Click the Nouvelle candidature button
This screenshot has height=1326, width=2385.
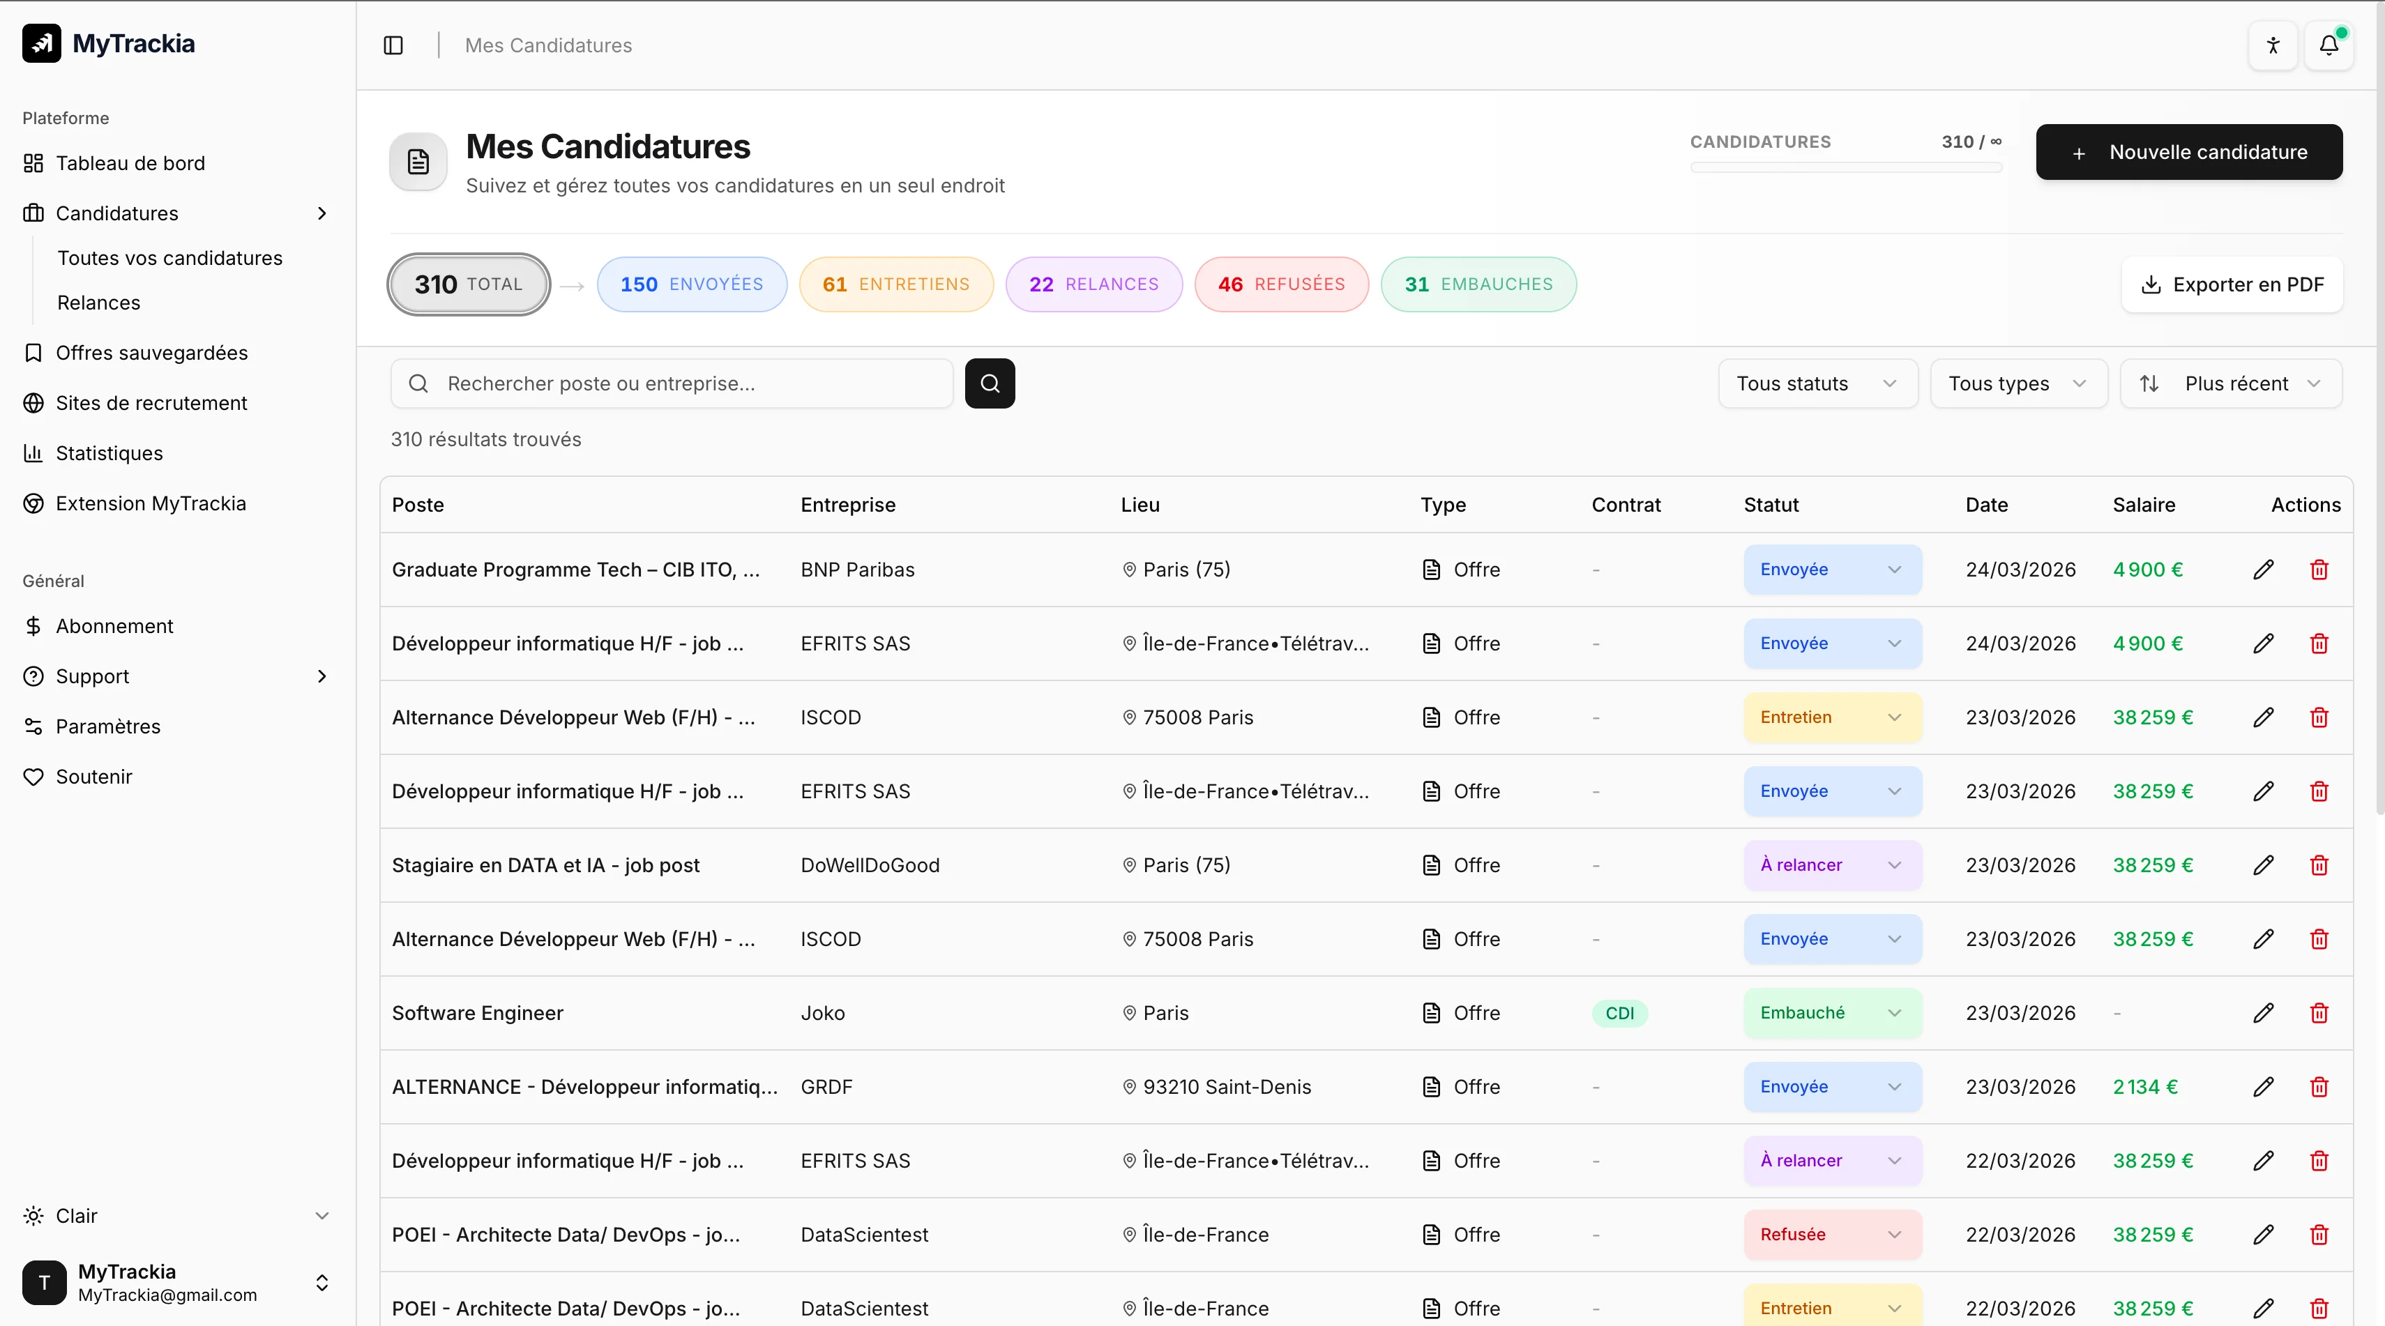tap(2189, 152)
